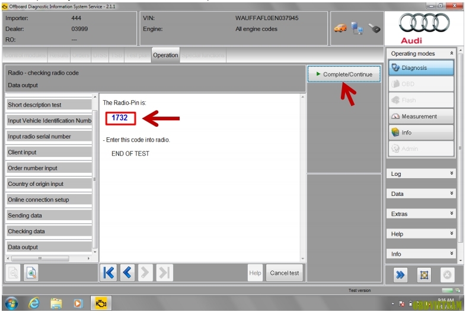Select Input radio serial number step

coord(49,136)
